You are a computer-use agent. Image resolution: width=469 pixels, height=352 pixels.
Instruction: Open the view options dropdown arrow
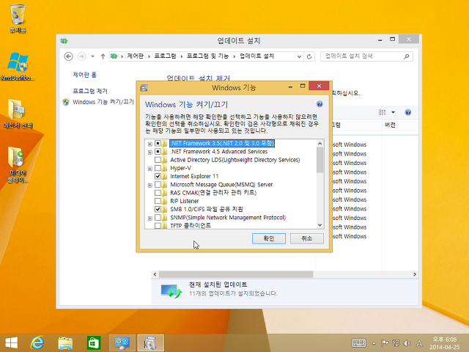pos(393,112)
